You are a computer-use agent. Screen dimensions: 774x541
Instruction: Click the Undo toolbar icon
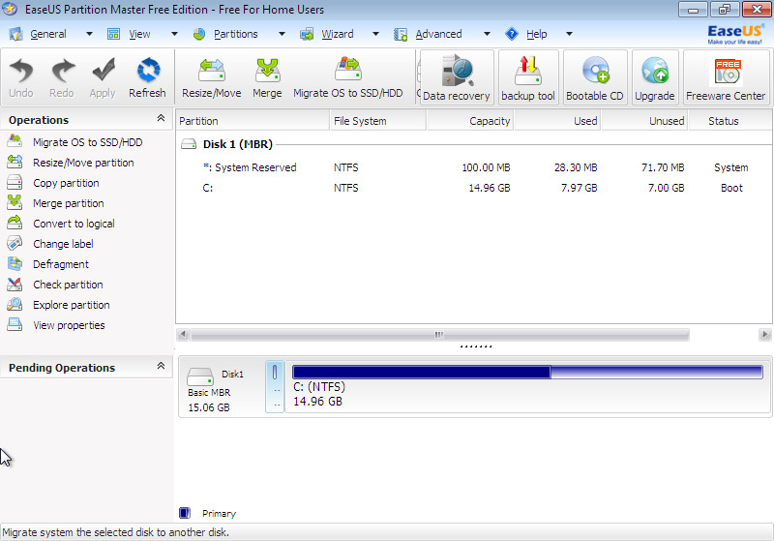(x=21, y=77)
